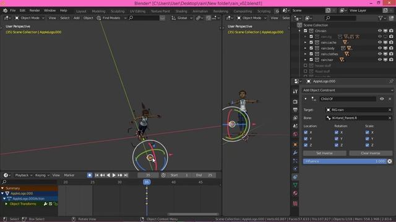
Task: Open the Object properties tab
Action: (295, 145)
